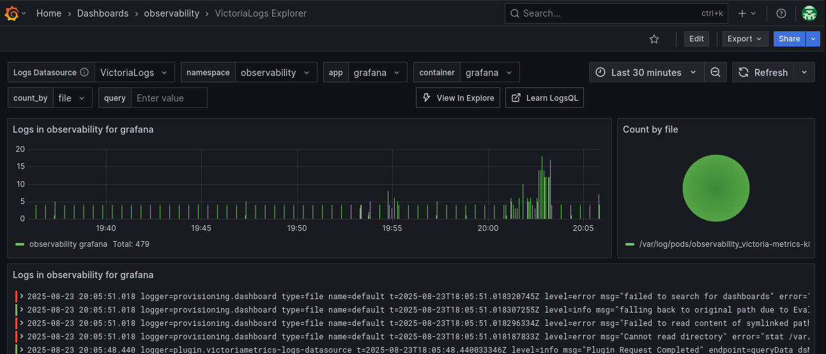
Task: Open the Last 30 minutes time picker
Action: click(x=646, y=73)
